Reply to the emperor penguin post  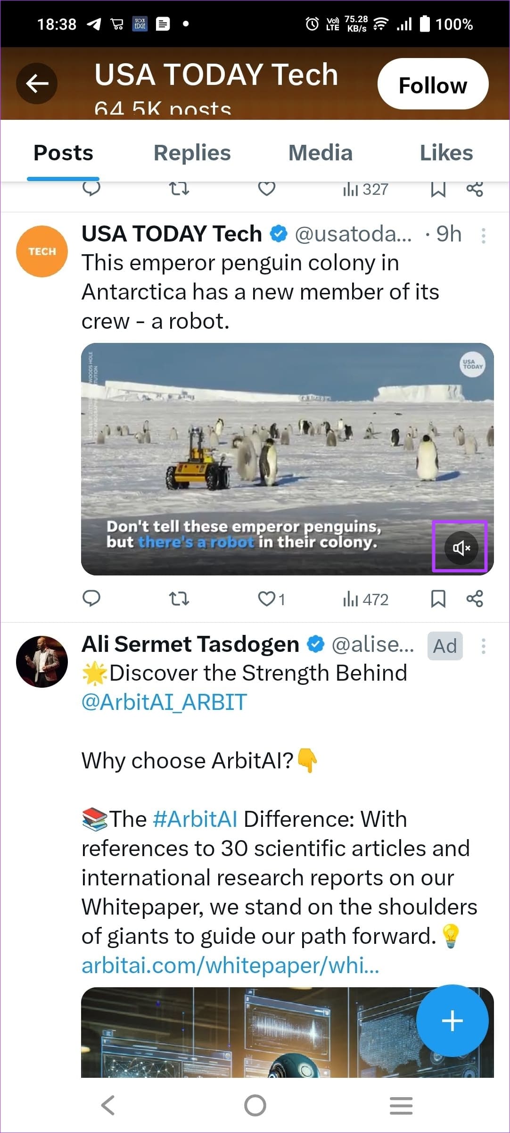click(91, 599)
